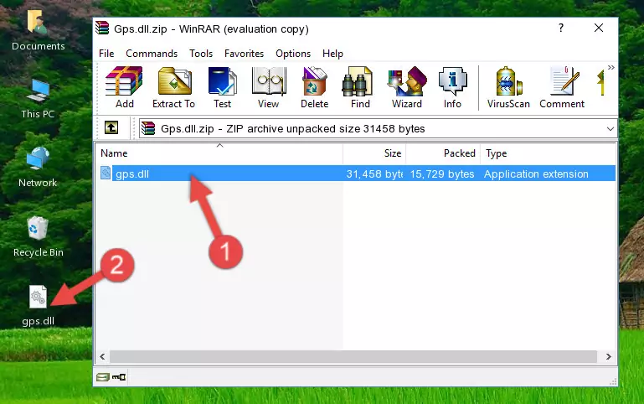Click the archive icon in the path bar
The height and width of the screenshot is (404, 644).
pos(148,128)
